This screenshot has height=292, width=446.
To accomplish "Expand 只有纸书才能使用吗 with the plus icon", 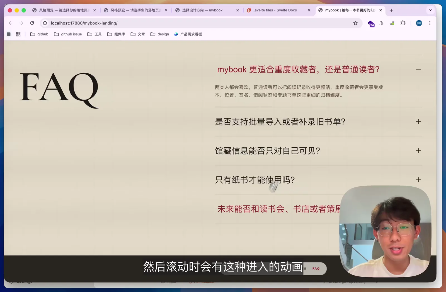I will 418,180.
